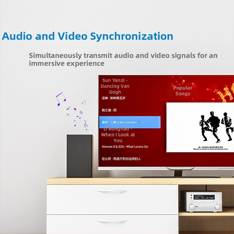Select "Li Ronghao - When I Look at You"

pos(118,135)
